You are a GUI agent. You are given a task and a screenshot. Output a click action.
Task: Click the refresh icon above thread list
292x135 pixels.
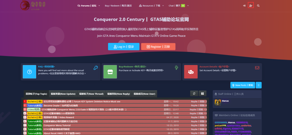point(194,94)
